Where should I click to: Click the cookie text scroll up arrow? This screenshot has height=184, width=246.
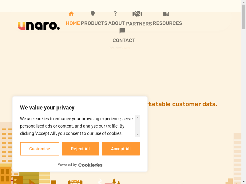point(138,117)
